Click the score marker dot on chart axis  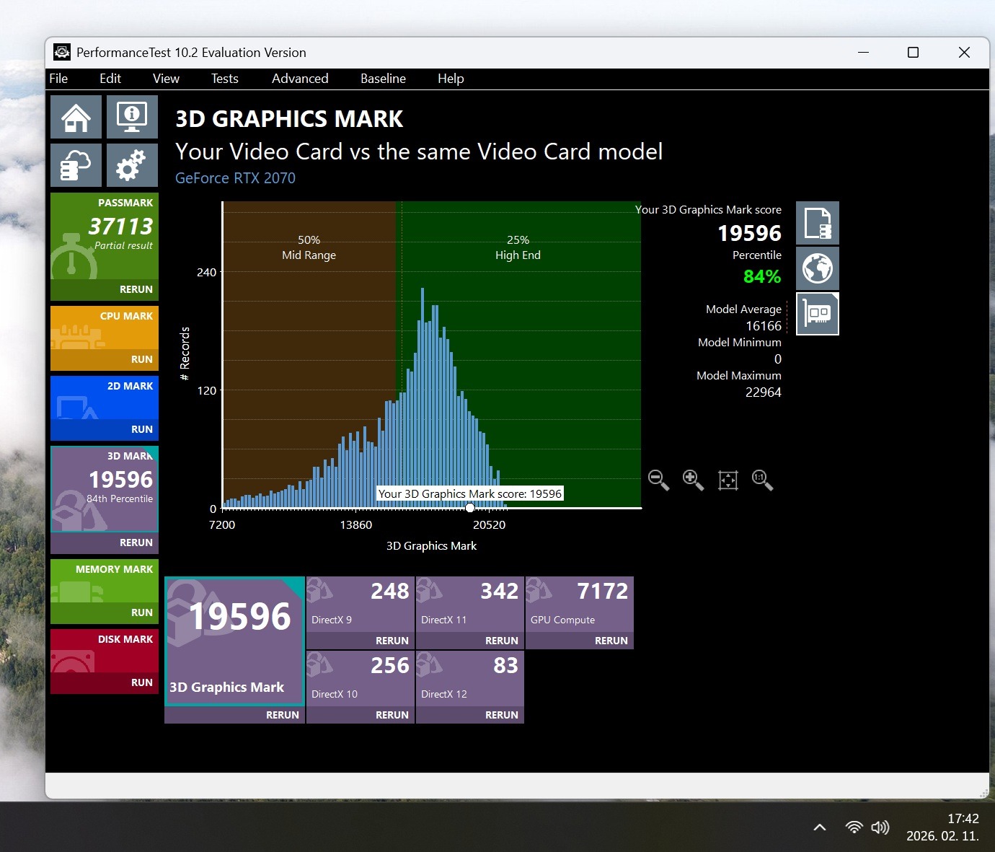pos(469,508)
